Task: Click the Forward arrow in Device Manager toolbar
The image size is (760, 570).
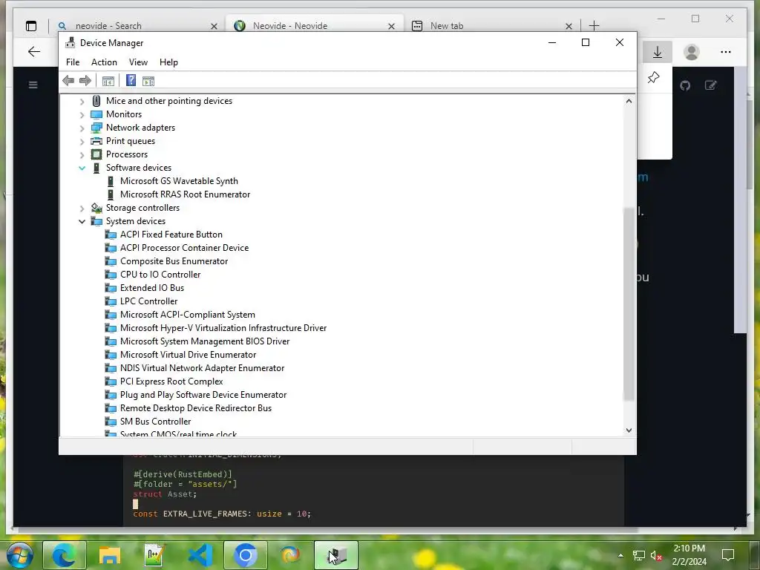Action: pyautogui.click(x=85, y=81)
